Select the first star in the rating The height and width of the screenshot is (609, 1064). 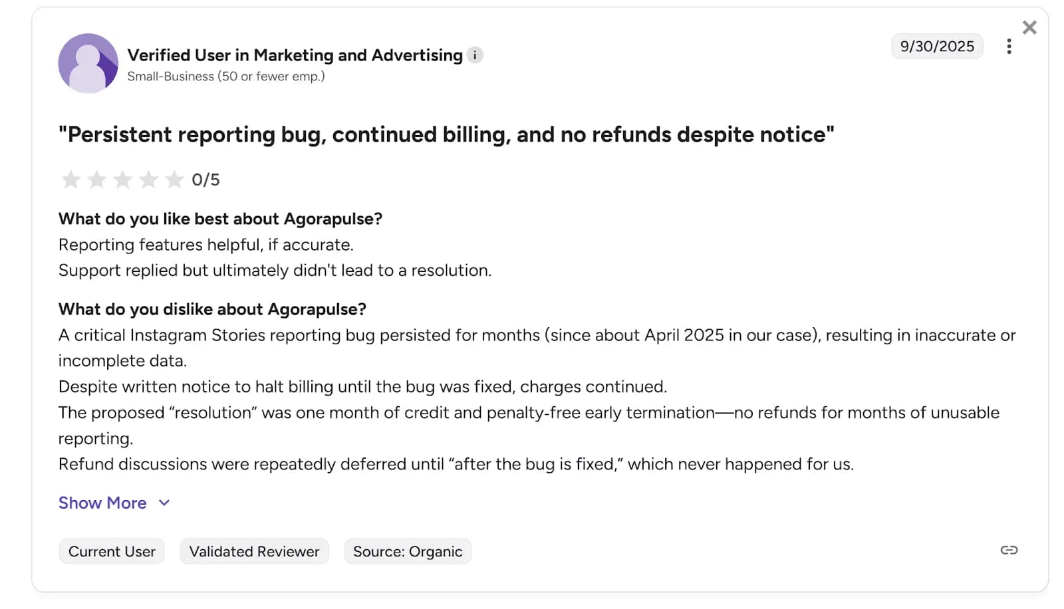tap(71, 179)
